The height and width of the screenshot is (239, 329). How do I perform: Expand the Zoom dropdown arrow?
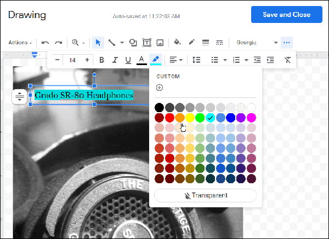[x=83, y=43]
